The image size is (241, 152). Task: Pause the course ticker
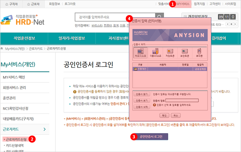(x=231, y=24)
